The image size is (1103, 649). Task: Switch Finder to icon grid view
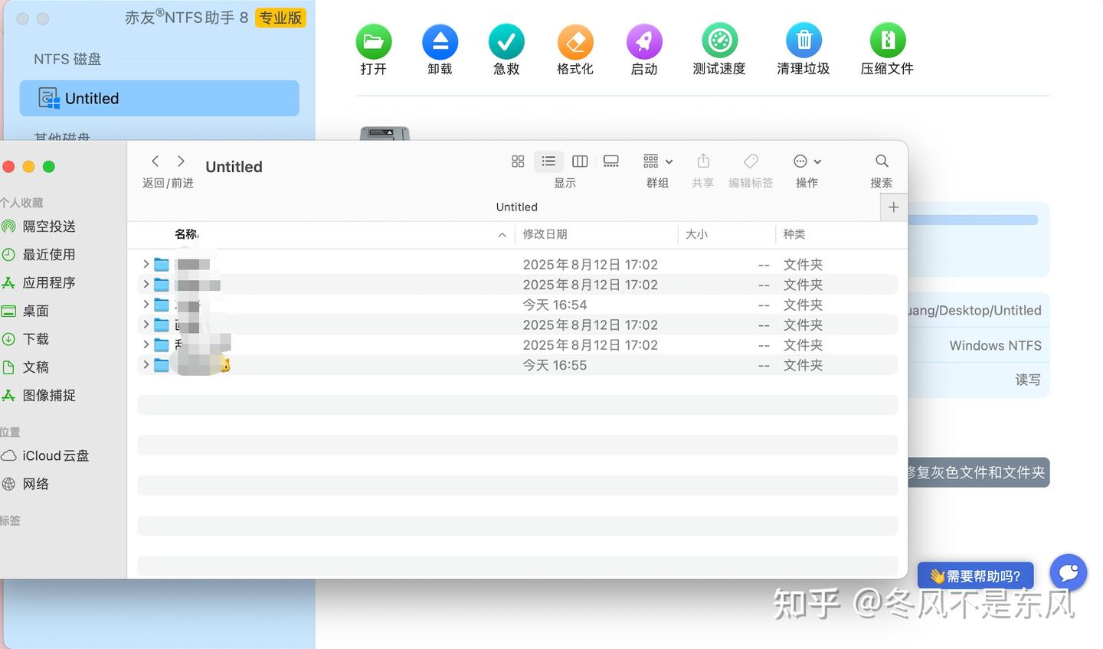click(x=518, y=161)
